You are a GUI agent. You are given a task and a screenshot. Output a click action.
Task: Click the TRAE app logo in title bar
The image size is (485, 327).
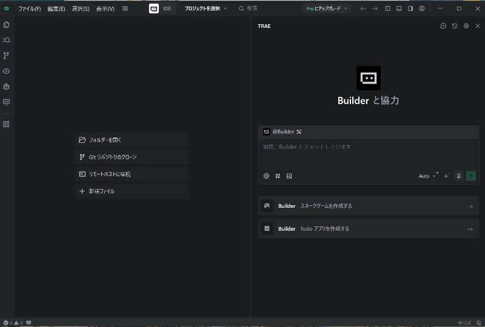coord(6,8)
